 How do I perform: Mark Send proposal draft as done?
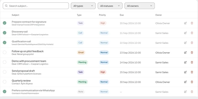pyautogui.click(x=5, y=72)
